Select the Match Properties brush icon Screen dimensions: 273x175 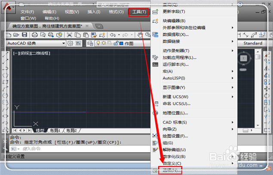tap(94, 35)
